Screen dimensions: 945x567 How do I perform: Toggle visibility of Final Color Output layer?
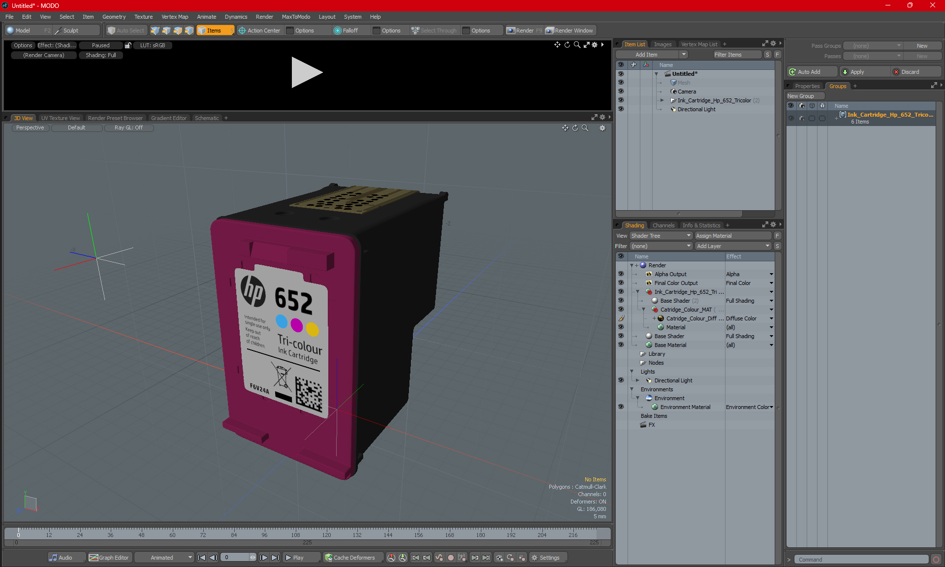point(621,283)
